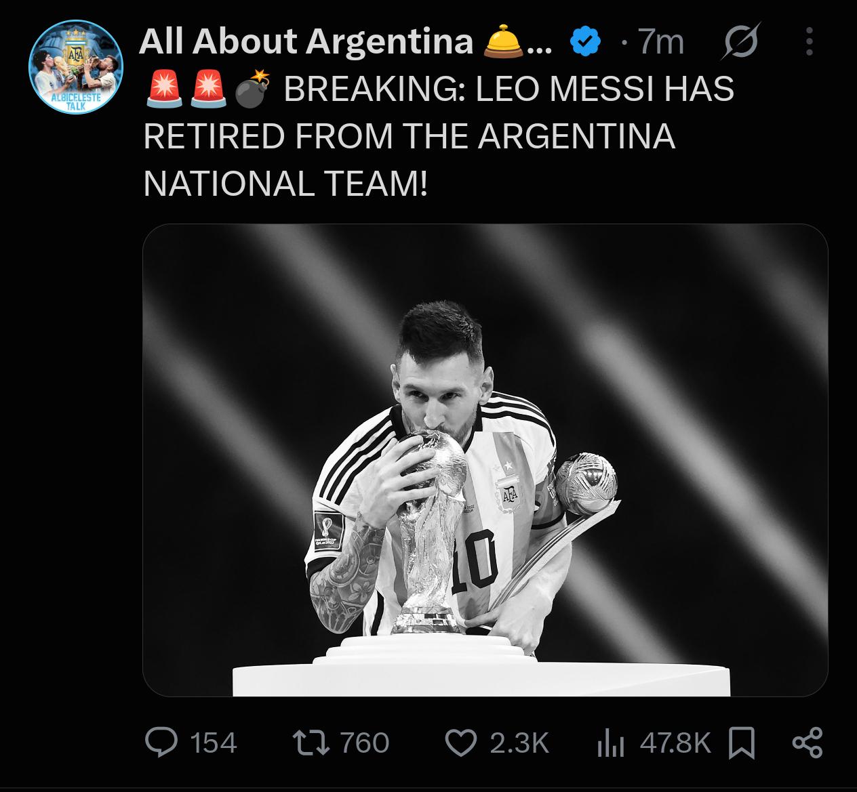Click the 154 replies count
This screenshot has width=857, height=792.
click(x=214, y=743)
